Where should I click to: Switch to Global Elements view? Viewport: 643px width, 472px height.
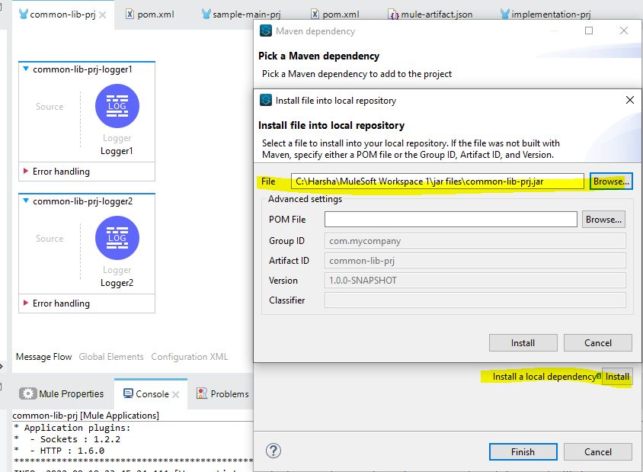111,357
